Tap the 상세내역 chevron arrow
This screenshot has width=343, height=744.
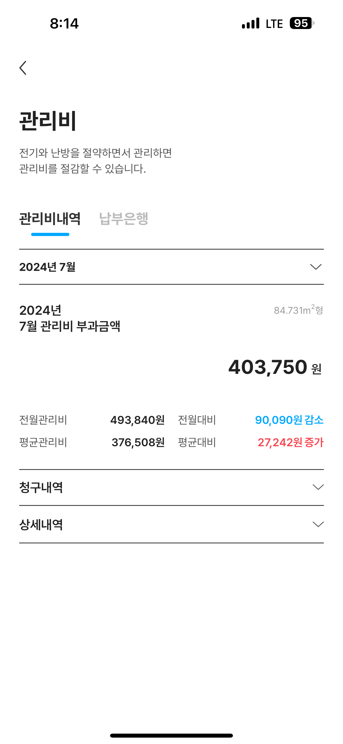(318, 524)
